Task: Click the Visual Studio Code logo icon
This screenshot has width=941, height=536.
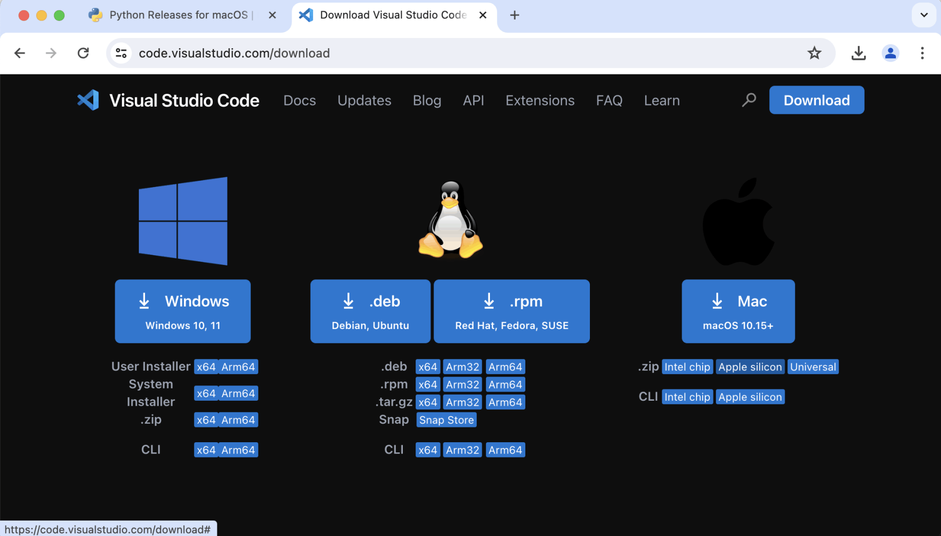Action: click(88, 100)
